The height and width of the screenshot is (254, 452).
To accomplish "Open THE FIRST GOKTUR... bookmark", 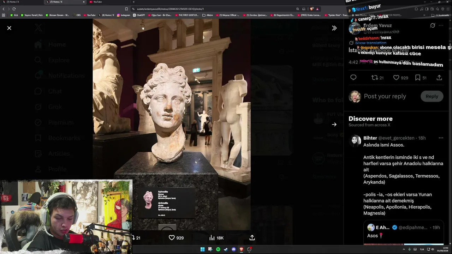I will tap(188, 15).
